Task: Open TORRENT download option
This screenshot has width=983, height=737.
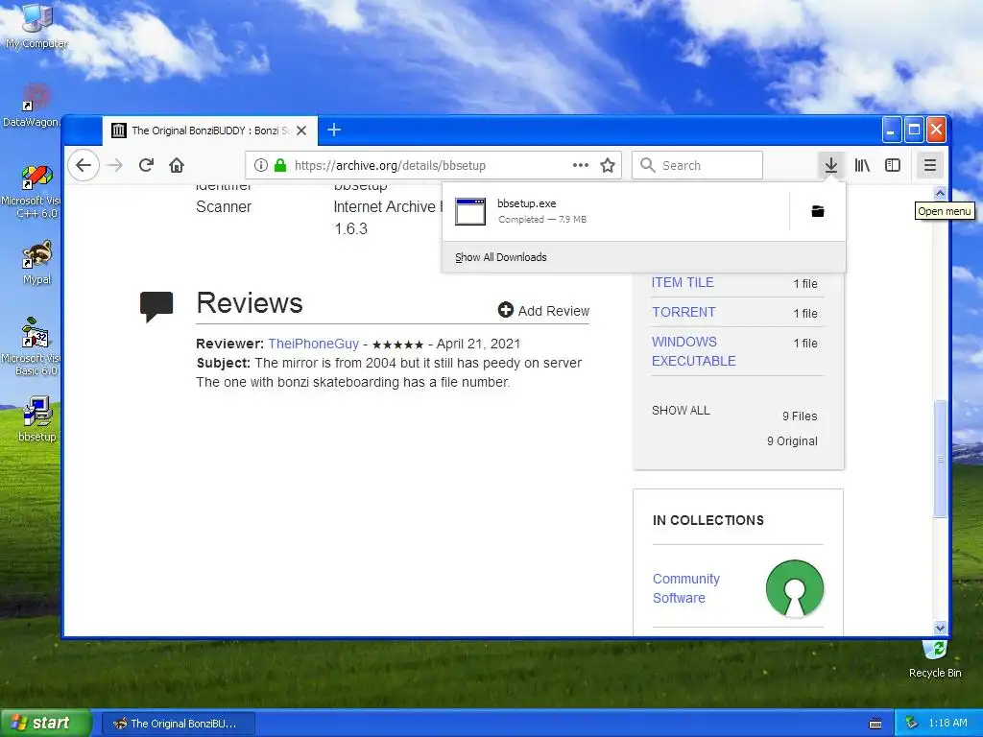Action: click(x=683, y=312)
